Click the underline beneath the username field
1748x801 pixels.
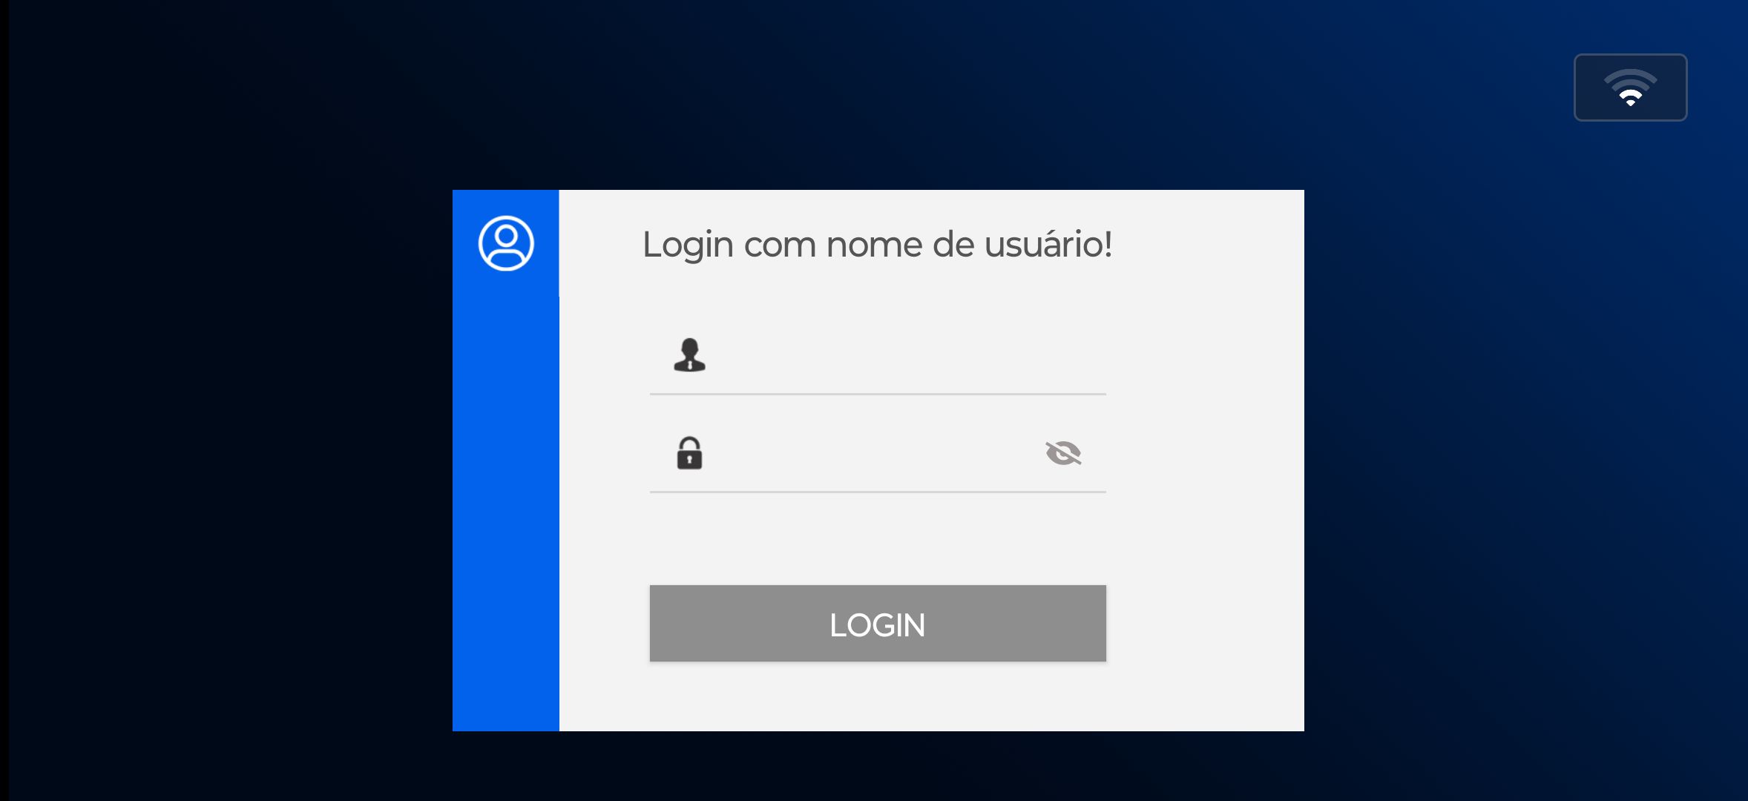[878, 394]
